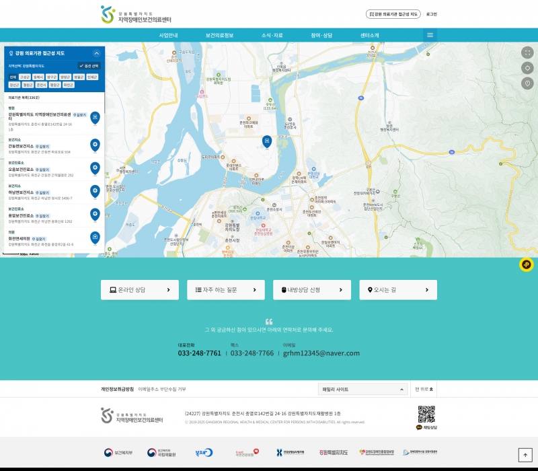Collapse the 강원 의료기관 접근성 지도 panel

point(96,52)
